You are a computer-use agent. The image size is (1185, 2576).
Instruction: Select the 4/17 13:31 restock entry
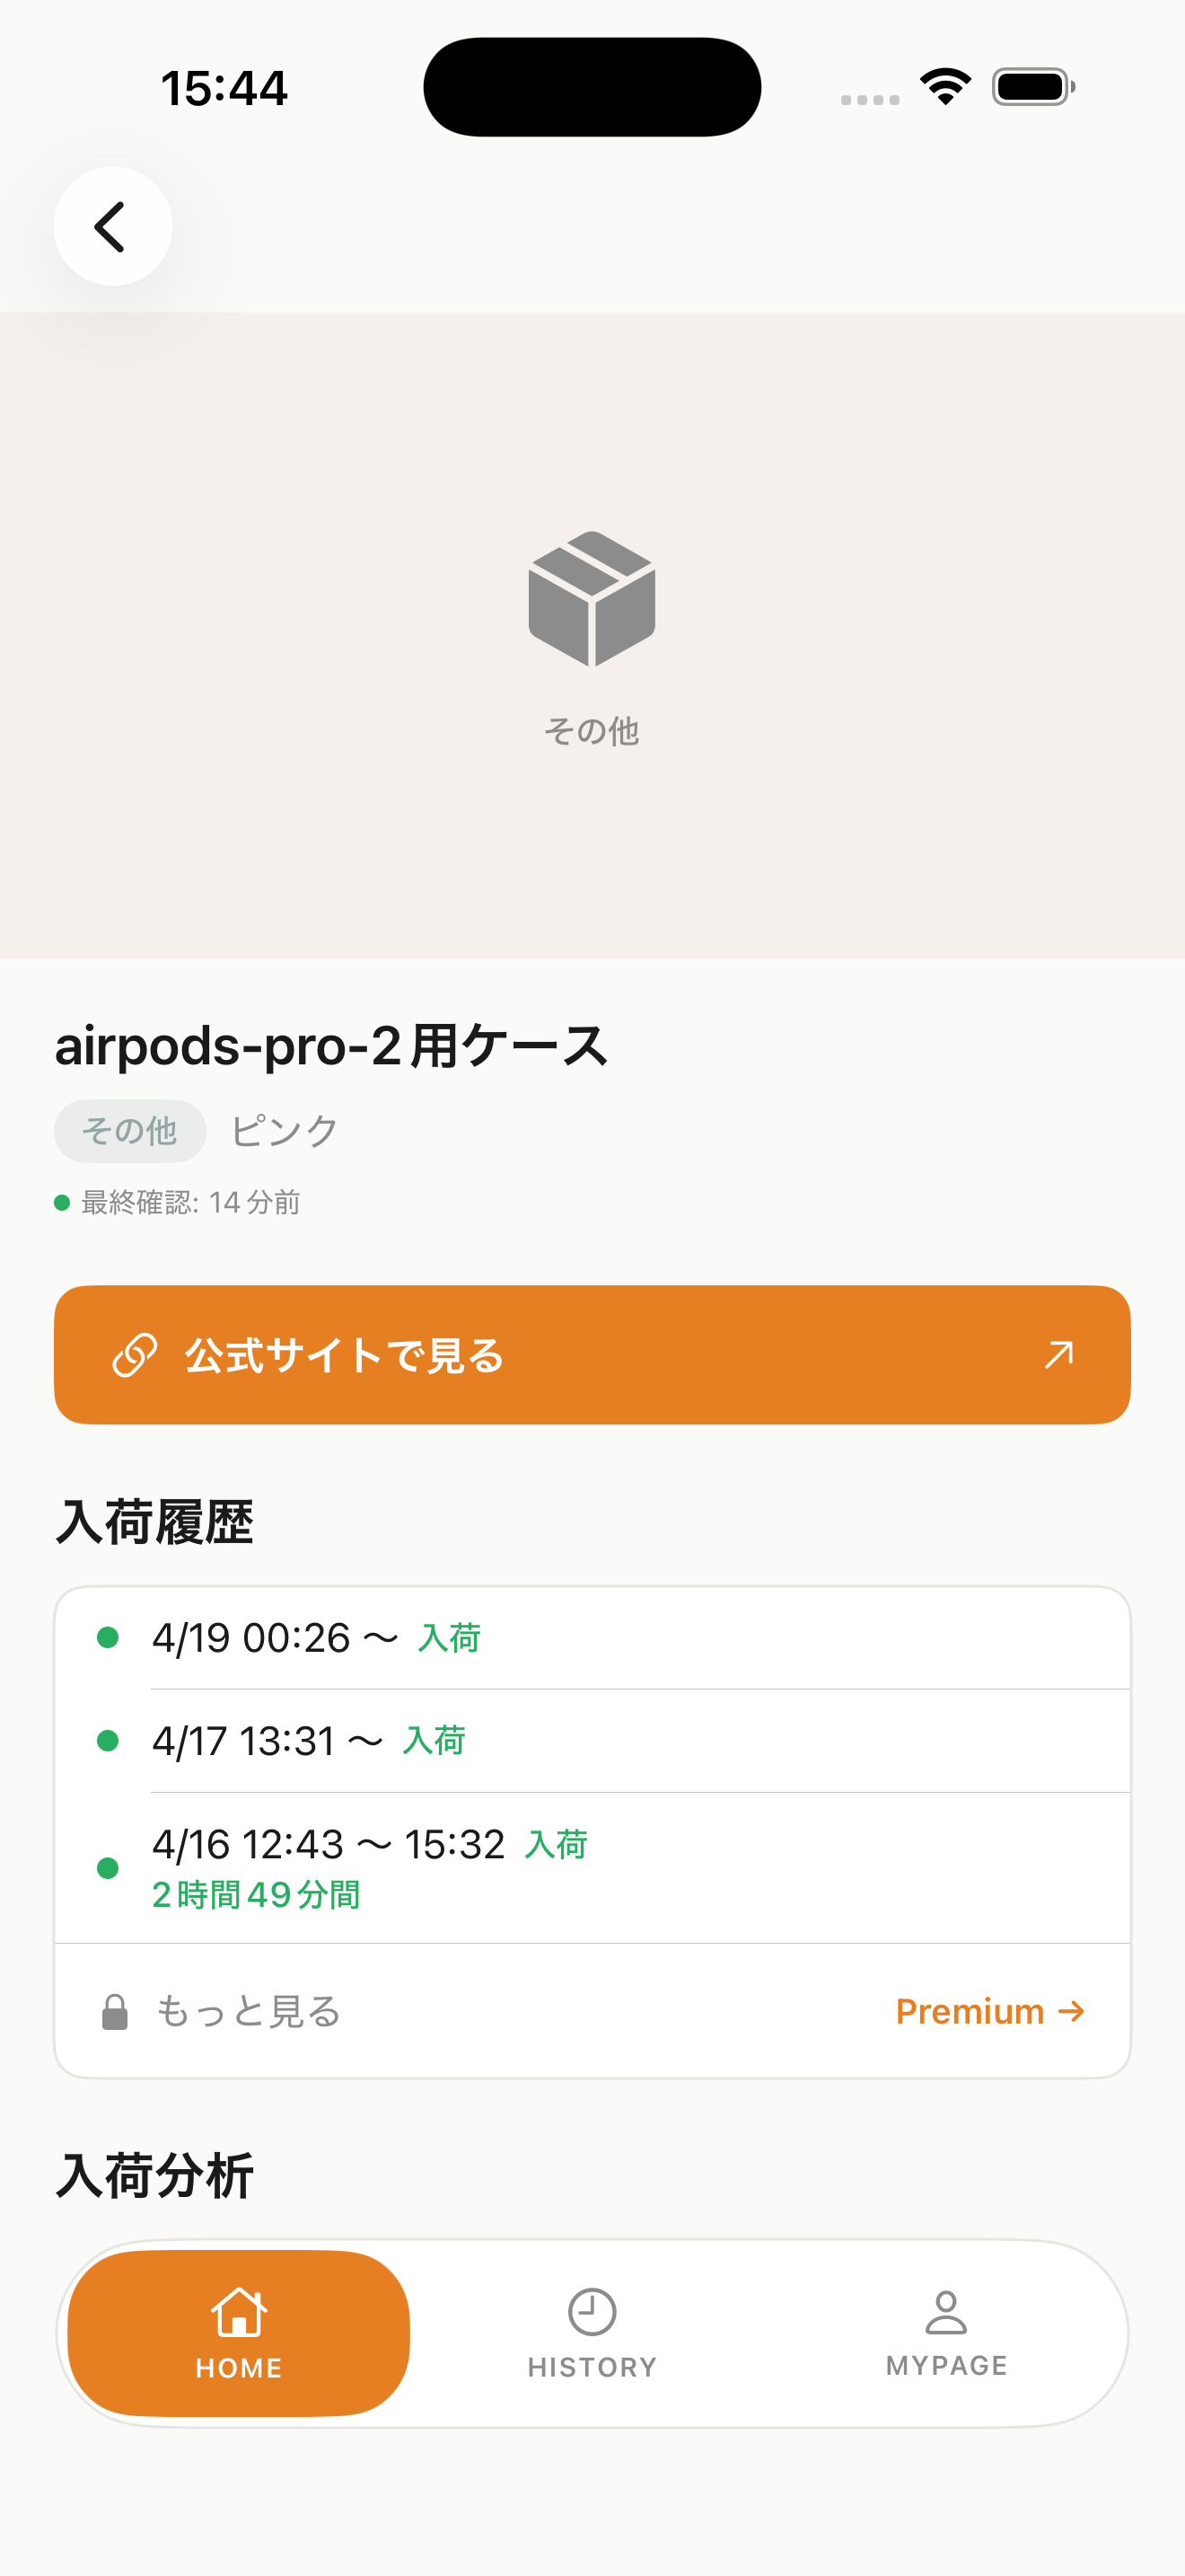point(592,1741)
